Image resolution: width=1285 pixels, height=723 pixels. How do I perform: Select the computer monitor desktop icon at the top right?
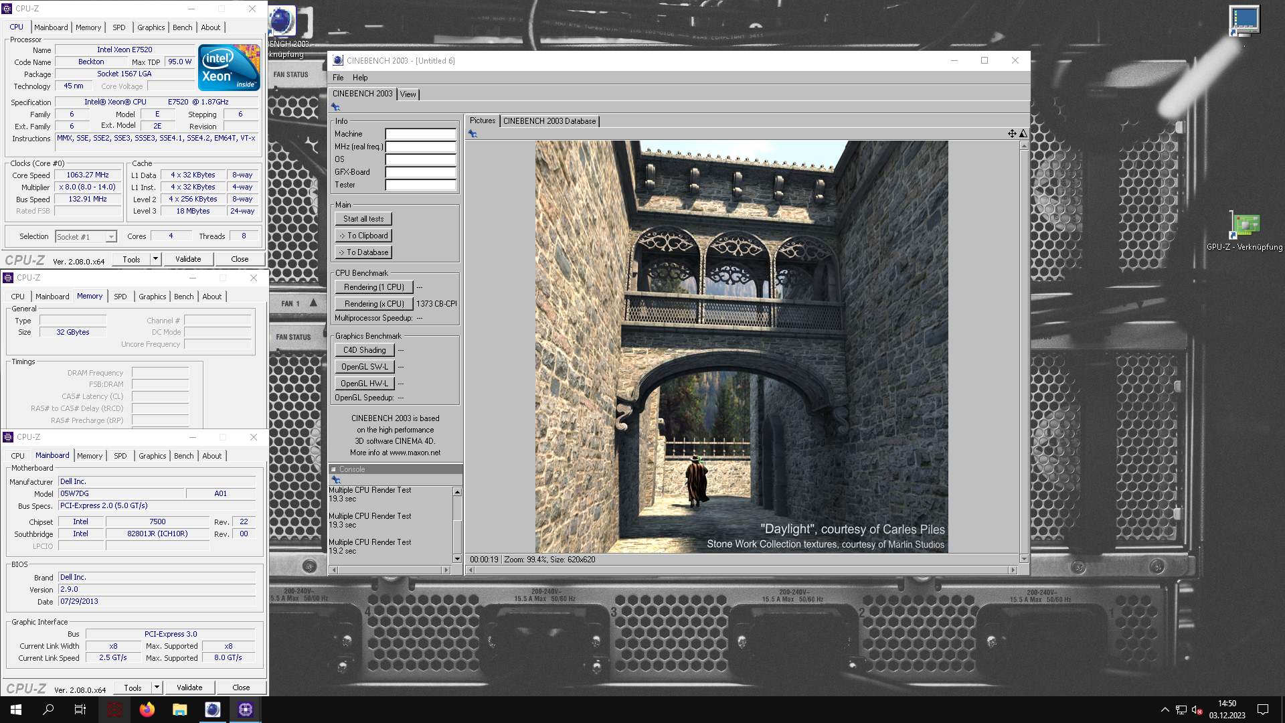pos(1244,21)
